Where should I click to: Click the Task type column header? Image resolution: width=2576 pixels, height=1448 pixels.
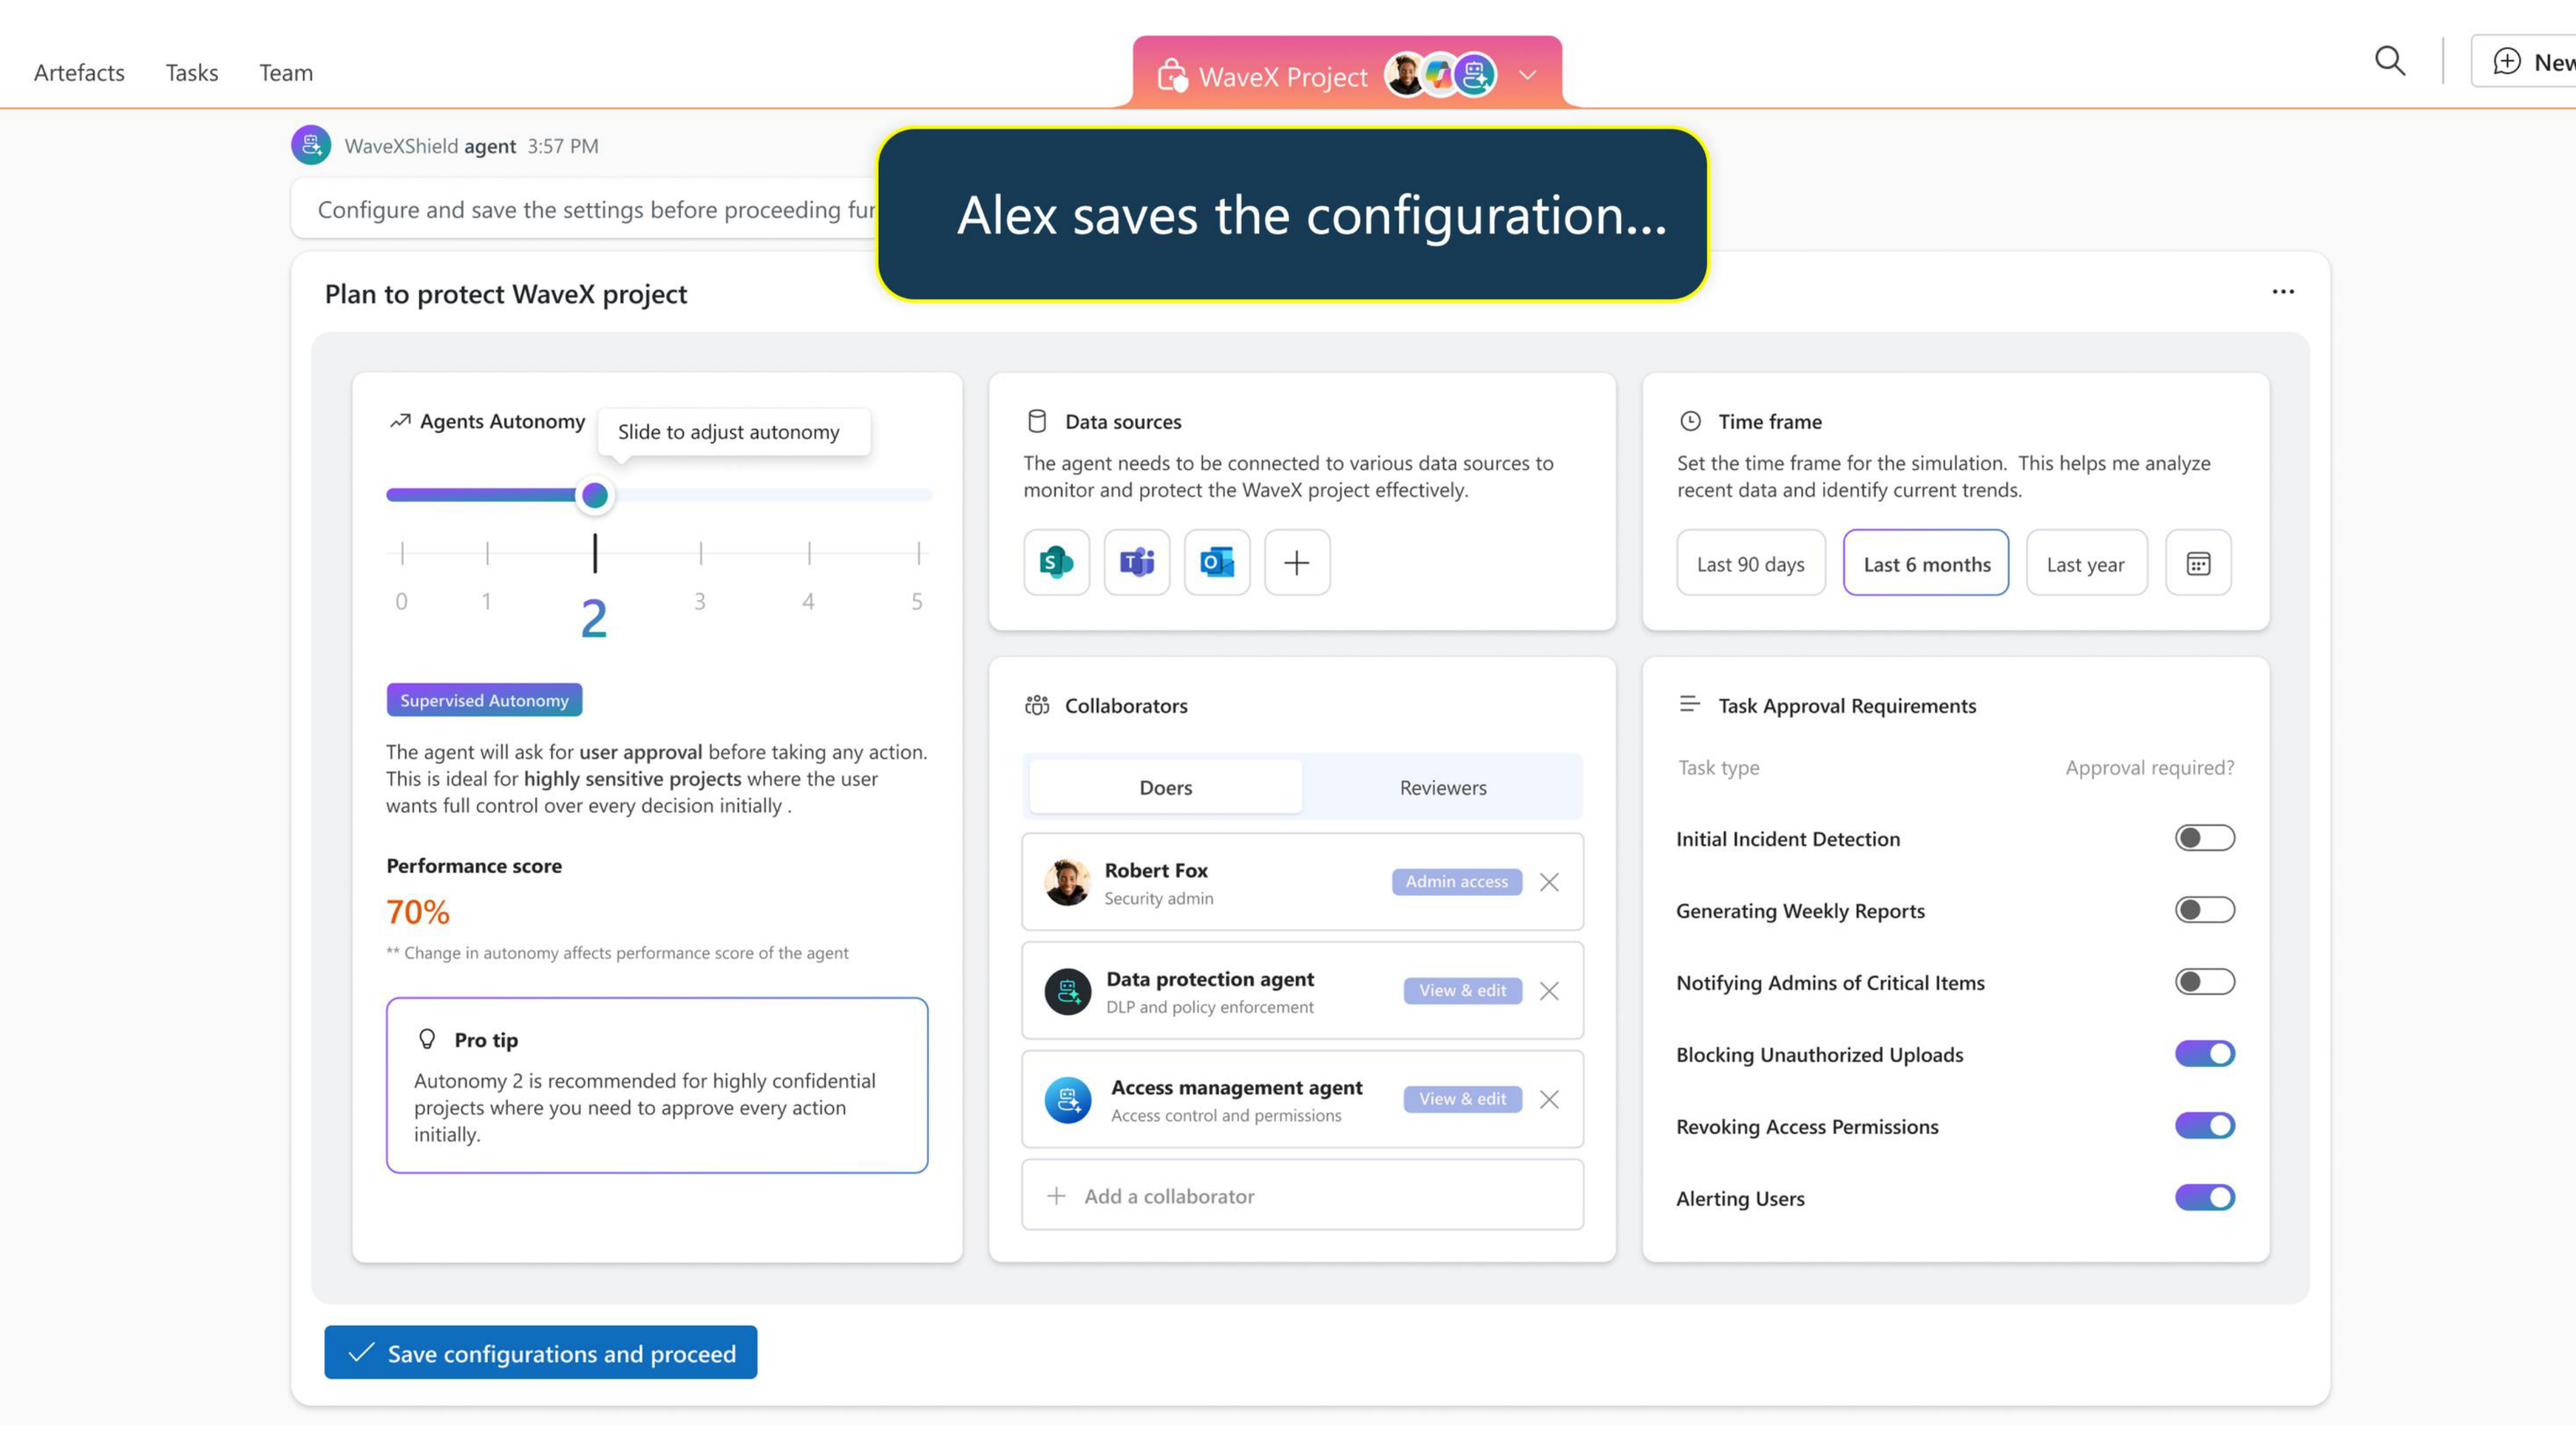(1719, 768)
